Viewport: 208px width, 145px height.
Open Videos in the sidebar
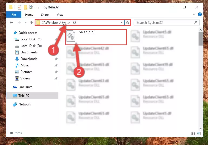pyautogui.click(x=25, y=78)
